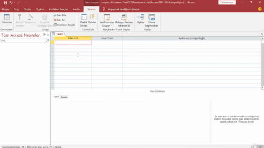Click the Ne yapmak istediğinizi söyleyin search box
264x148 pixels.
[x=123, y=9]
